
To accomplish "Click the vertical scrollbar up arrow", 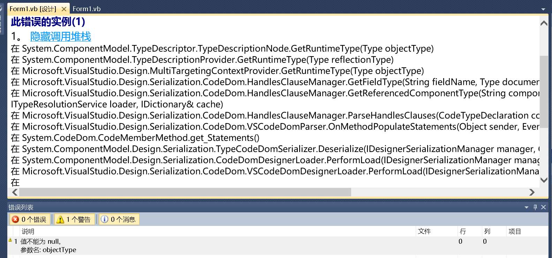I will point(544,23).
